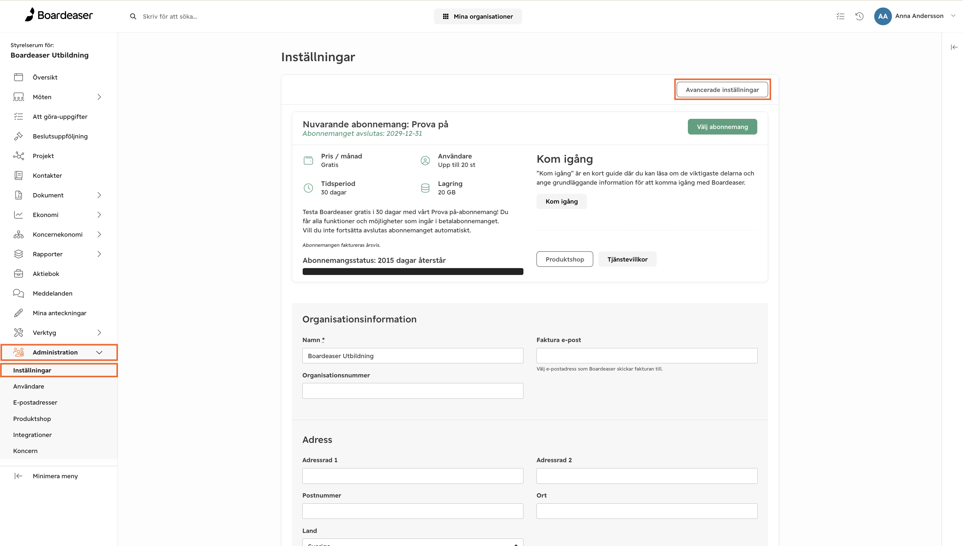Click the Ort input field
Screen dimensions: 963x546
[x=647, y=511]
